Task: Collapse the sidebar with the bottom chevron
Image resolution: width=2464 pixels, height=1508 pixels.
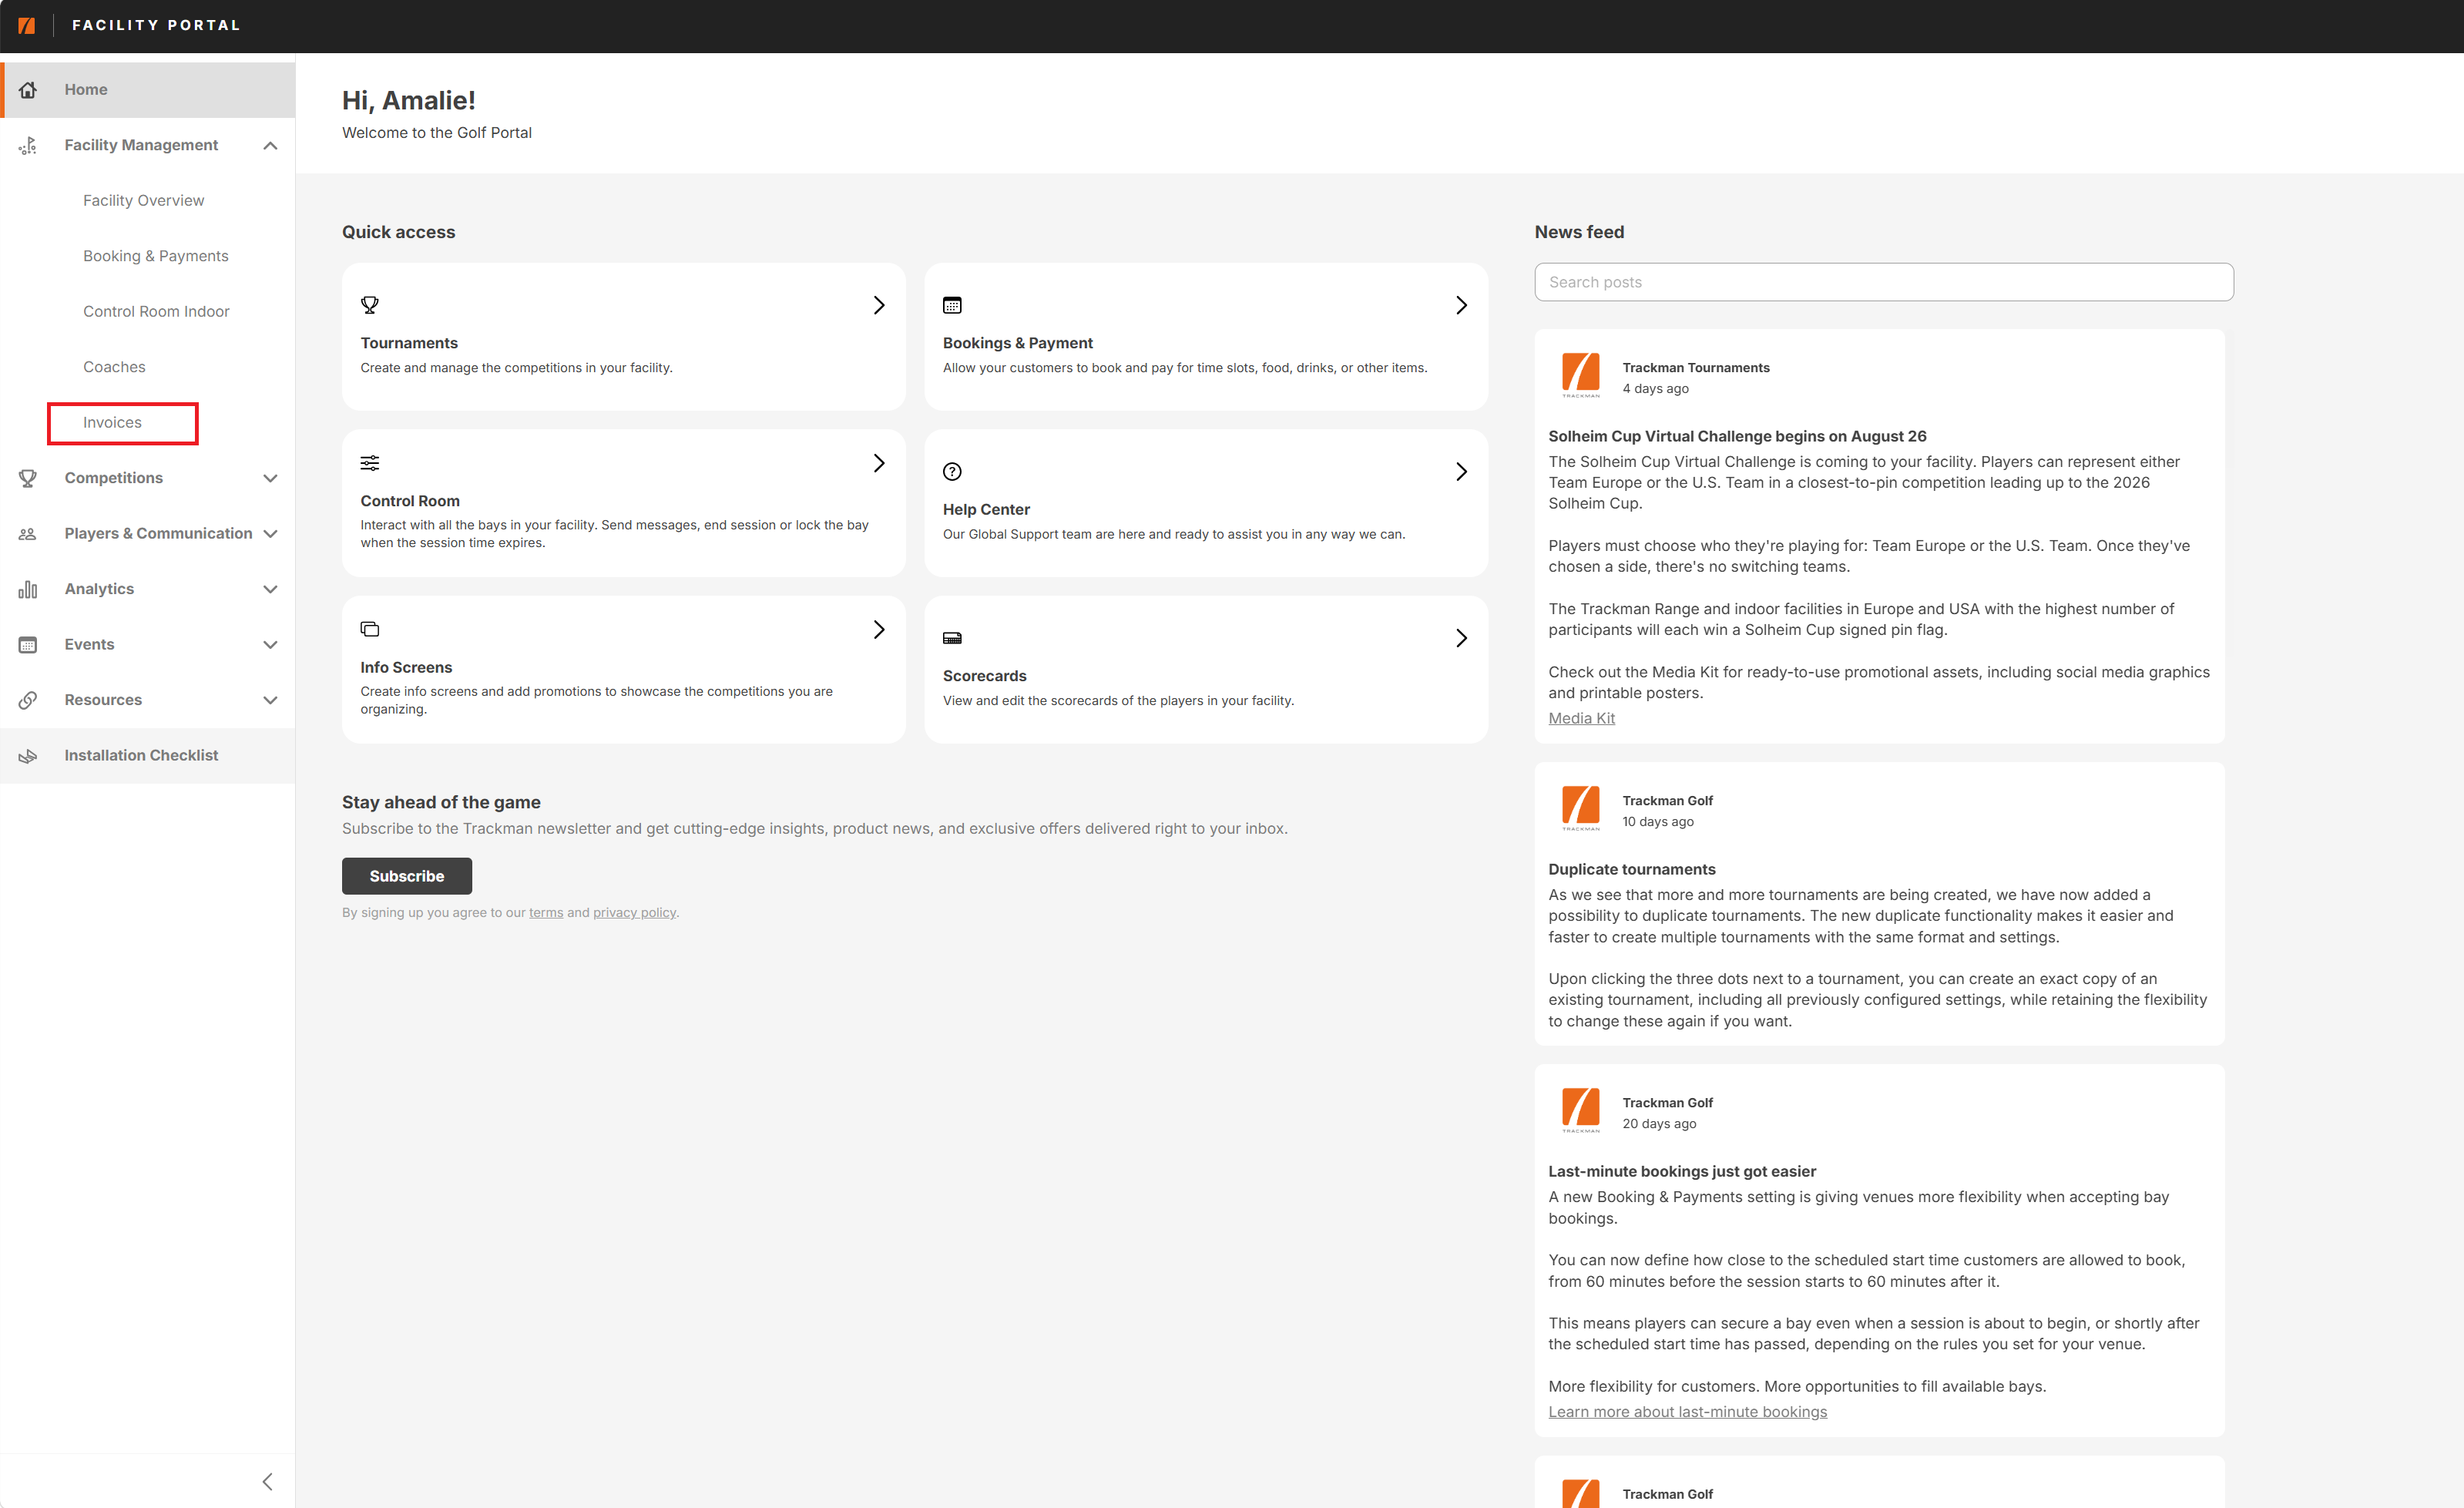Action: point(267,1481)
